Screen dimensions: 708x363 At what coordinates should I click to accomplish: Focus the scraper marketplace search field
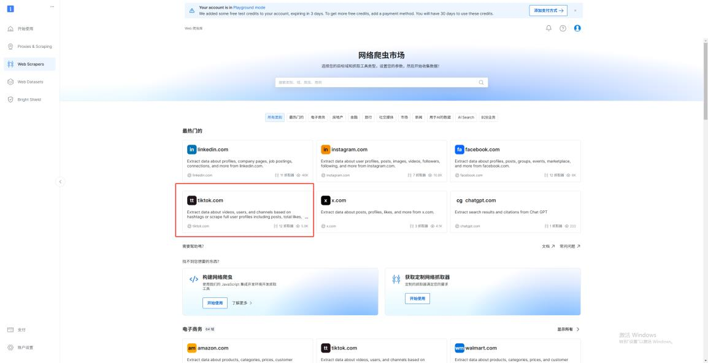(381, 83)
